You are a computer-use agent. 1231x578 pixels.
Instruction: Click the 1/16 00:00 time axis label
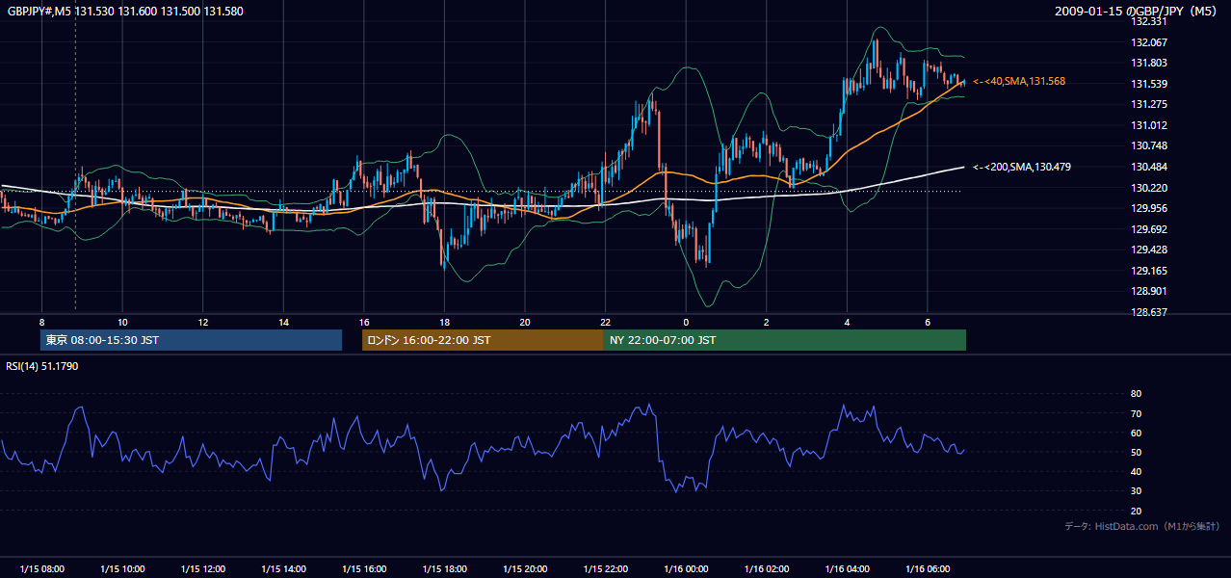(x=686, y=569)
